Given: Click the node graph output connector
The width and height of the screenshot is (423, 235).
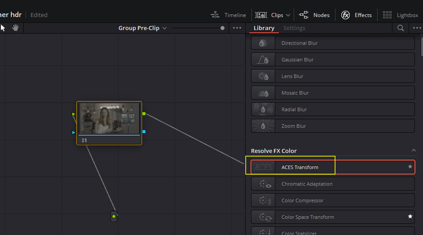Looking at the screenshot, I should coord(114,217).
